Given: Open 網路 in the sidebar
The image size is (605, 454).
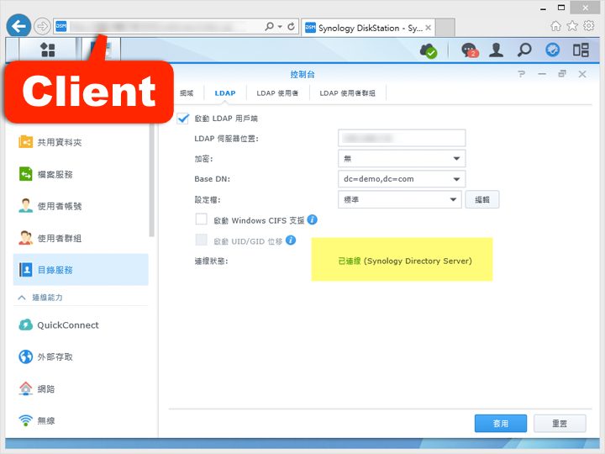Looking at the screenshot, I should (81, 388).
